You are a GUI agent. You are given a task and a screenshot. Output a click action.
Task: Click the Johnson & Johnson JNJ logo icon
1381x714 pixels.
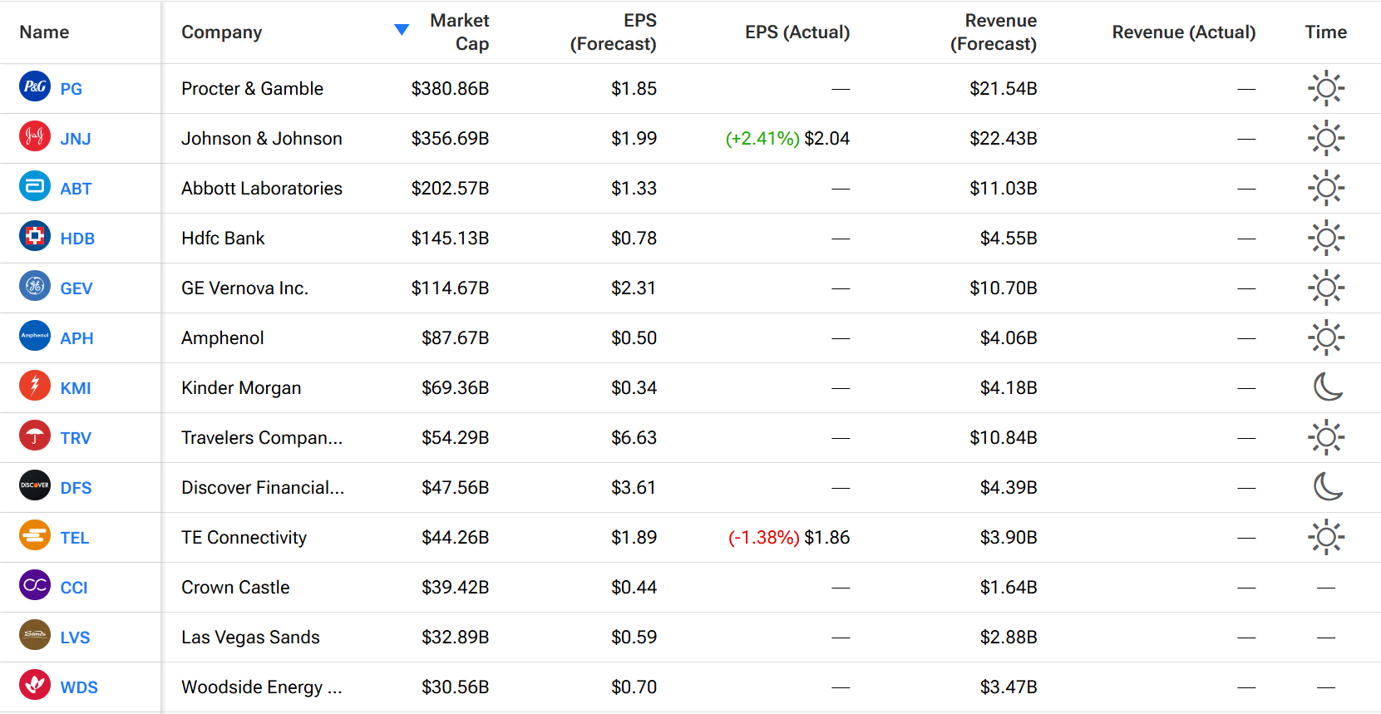coord(35,136)
